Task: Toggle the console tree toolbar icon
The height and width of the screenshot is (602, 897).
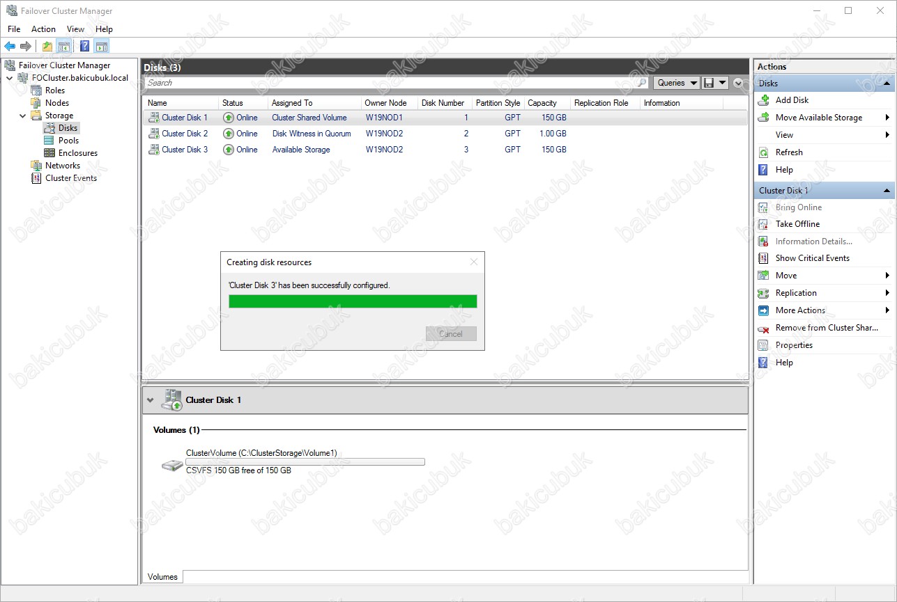Action: tap(63, 47)
